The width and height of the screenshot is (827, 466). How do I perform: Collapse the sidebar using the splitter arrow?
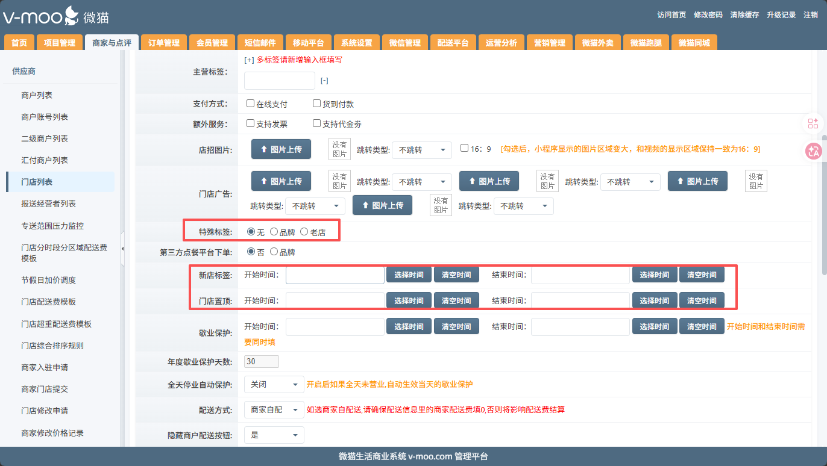123,249
